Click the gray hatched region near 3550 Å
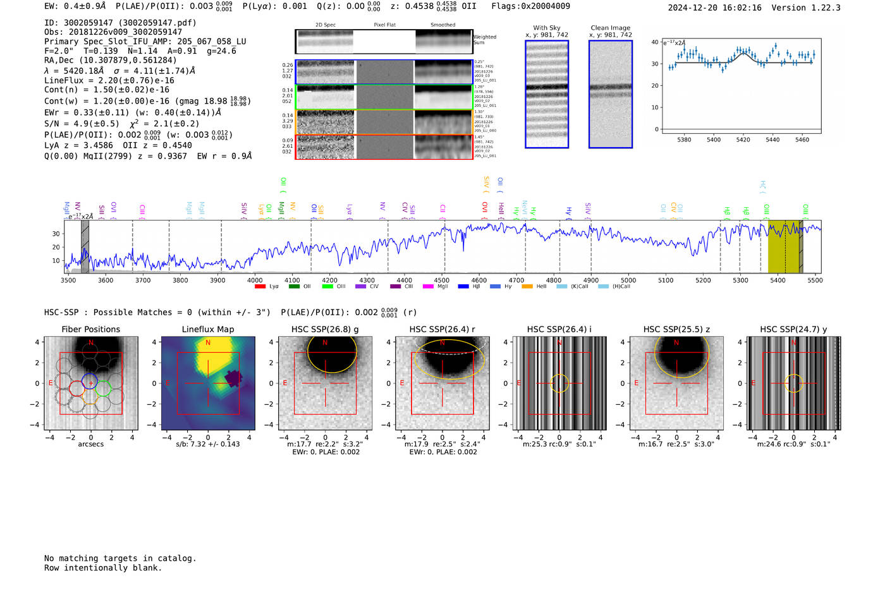Image resolution: width=885 pixels, height=602 pixels. [x=85, y=246]
